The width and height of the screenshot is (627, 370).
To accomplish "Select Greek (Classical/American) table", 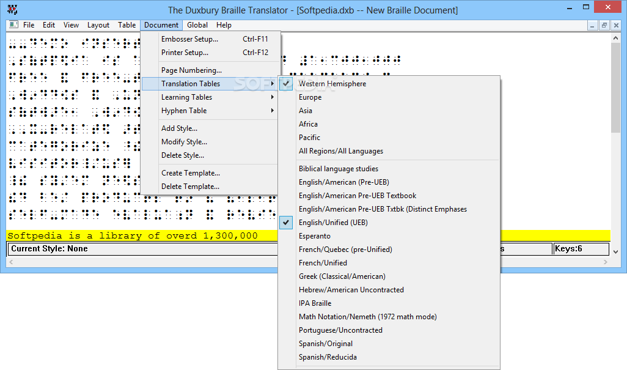I will (389, 276).
